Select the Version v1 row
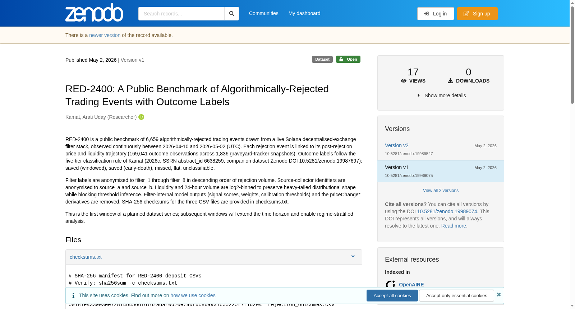Image resolution: width=575 pixels, height=309 pixels. click(441, 171)
